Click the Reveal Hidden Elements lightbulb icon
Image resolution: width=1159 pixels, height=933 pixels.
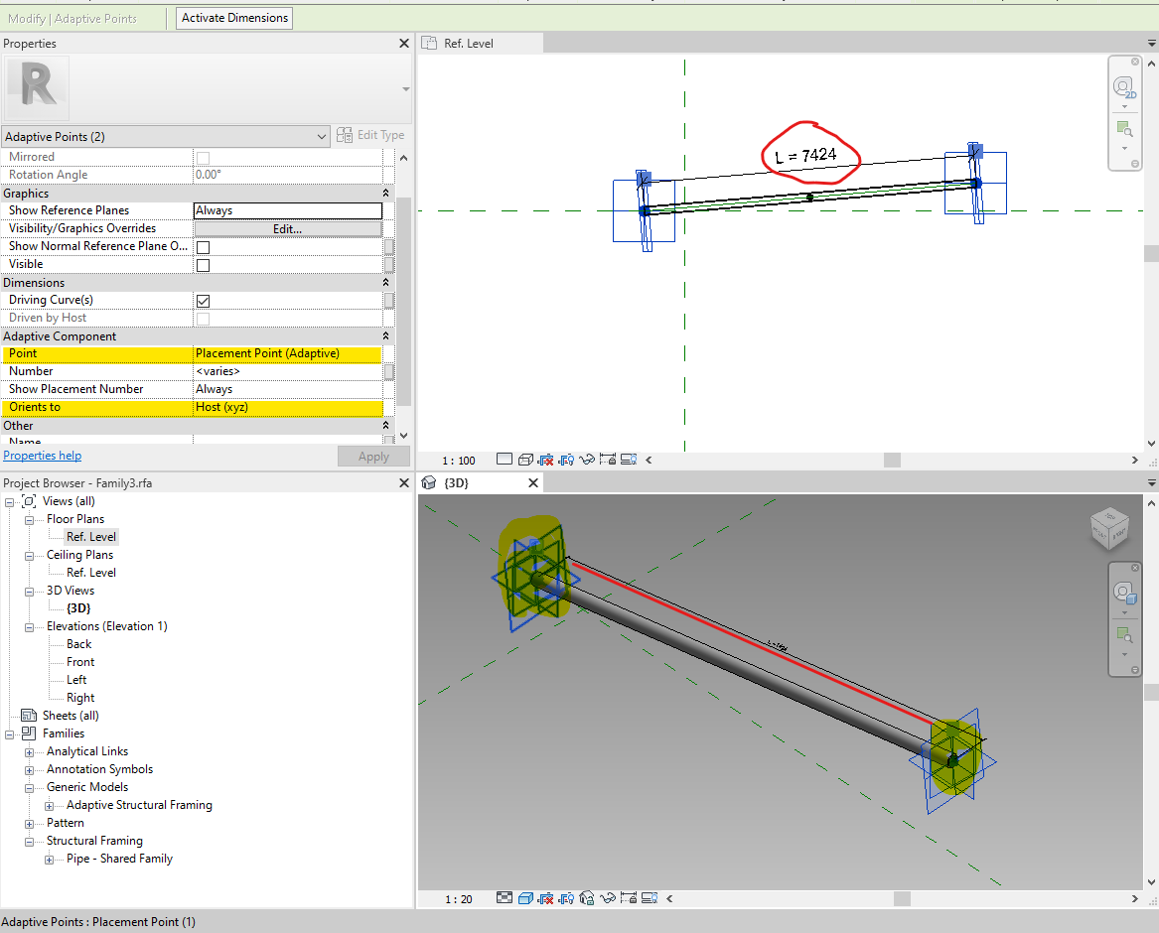567,898
